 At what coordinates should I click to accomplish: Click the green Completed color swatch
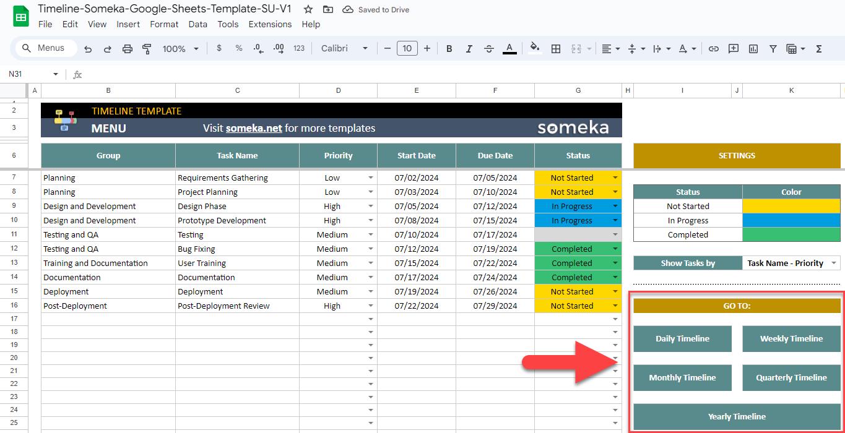tap(791, 234)
